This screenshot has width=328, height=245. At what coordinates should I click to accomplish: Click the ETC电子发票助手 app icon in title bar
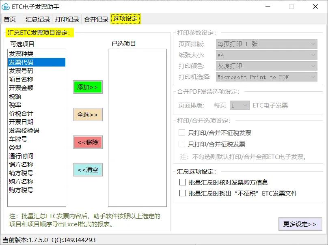[6, 7]
